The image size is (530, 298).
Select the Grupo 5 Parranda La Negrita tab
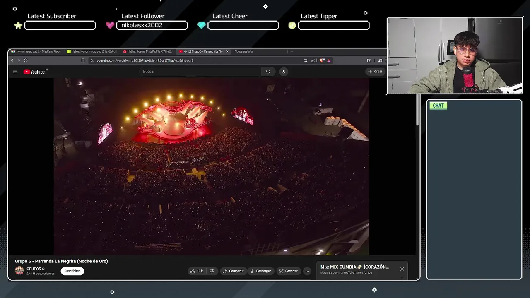(x=203, y=51)
